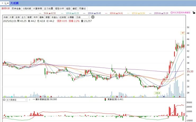Toggle the 投信 overlay button
The width and height of the screenshot is (196, 122).
pos(17,17)
